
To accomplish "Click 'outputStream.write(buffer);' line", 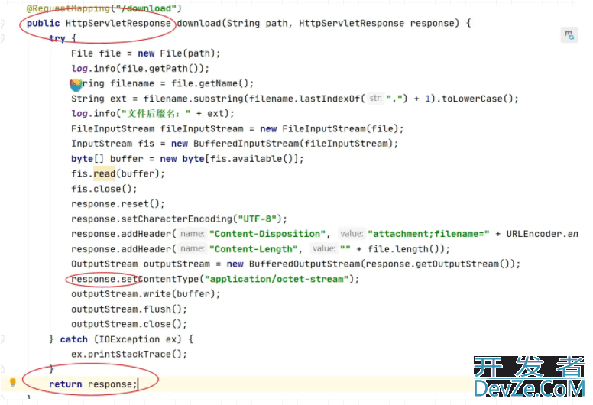I will click(146, 294).
